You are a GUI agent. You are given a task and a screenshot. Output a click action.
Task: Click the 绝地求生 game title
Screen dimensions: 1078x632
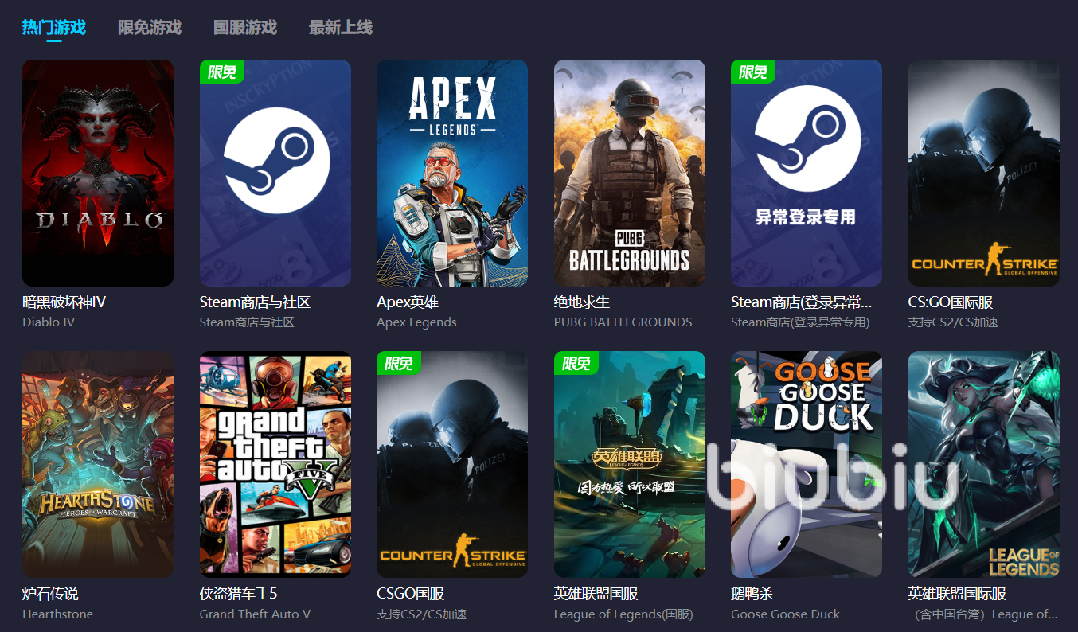pyautogui.click(x=582, y=302)
